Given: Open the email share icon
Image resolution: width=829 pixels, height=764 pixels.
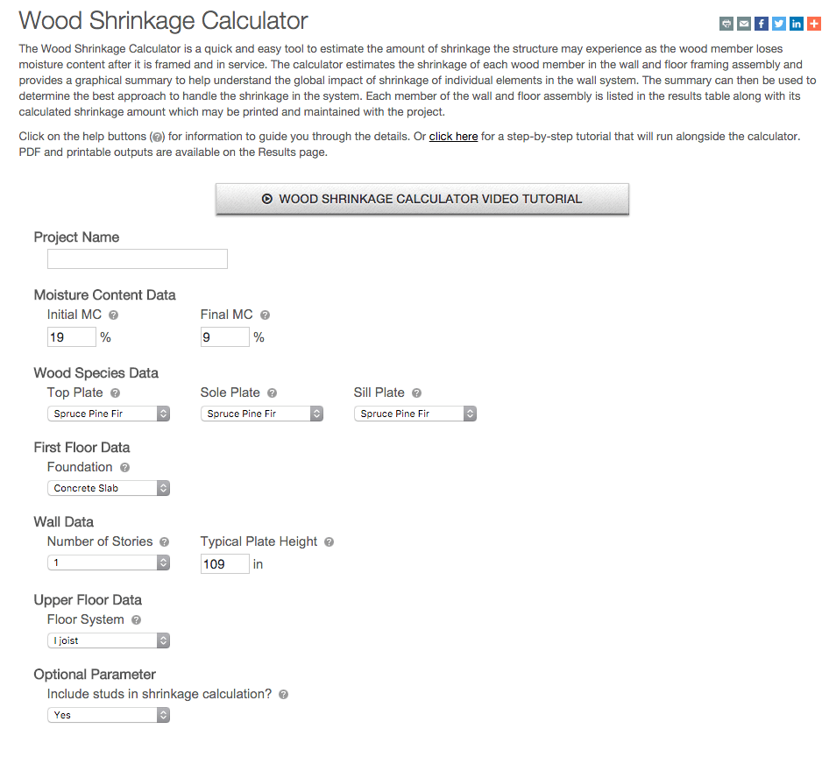Looking at the screenshot, I should click(744, 24).
